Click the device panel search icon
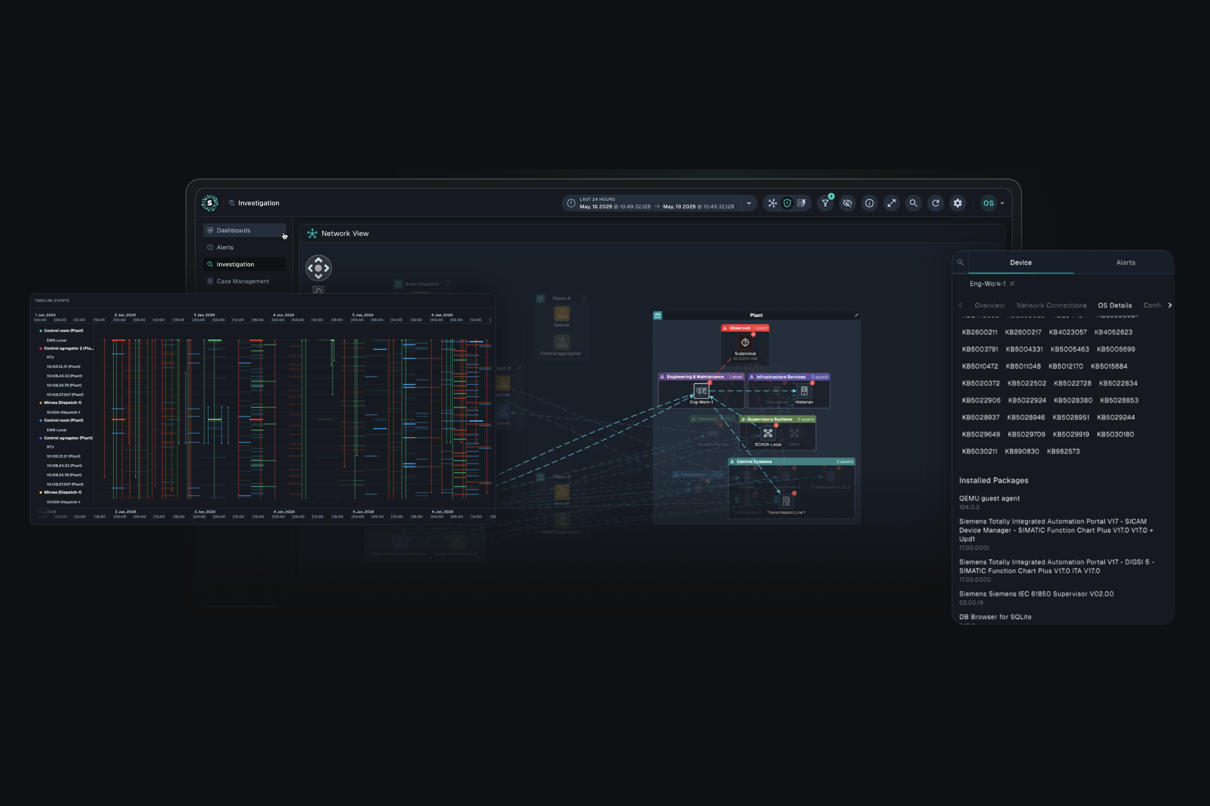The height and width of the screenshot is (806, 1210). coord(960,262)
